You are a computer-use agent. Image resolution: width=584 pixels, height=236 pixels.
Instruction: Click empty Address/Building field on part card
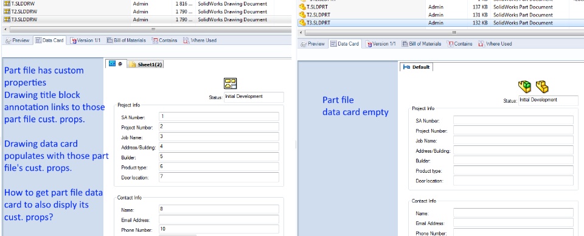[x=513, y=150]
